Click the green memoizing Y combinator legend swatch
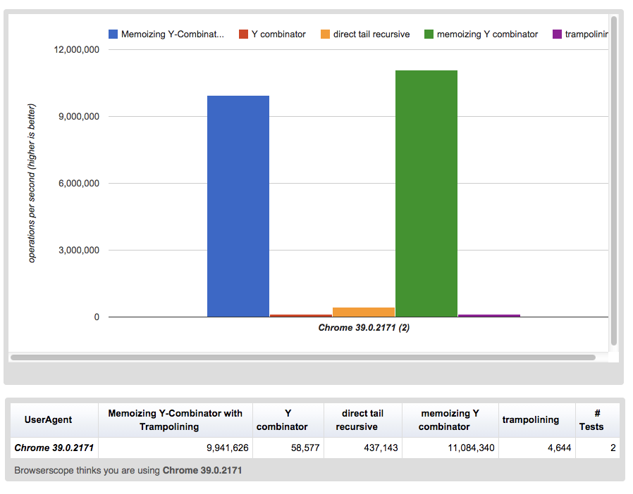Image resolution: width=633 pixels, height=494 pixels. [x=429, y=34]
